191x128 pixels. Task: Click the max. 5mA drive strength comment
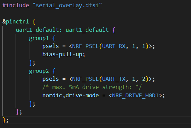92,87
